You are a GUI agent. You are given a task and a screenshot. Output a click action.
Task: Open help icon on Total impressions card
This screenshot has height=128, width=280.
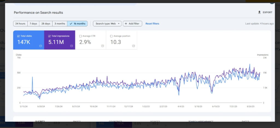[71, 46]
